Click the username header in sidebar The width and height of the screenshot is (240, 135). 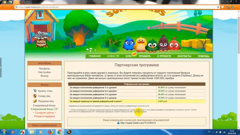click(45, 63)
